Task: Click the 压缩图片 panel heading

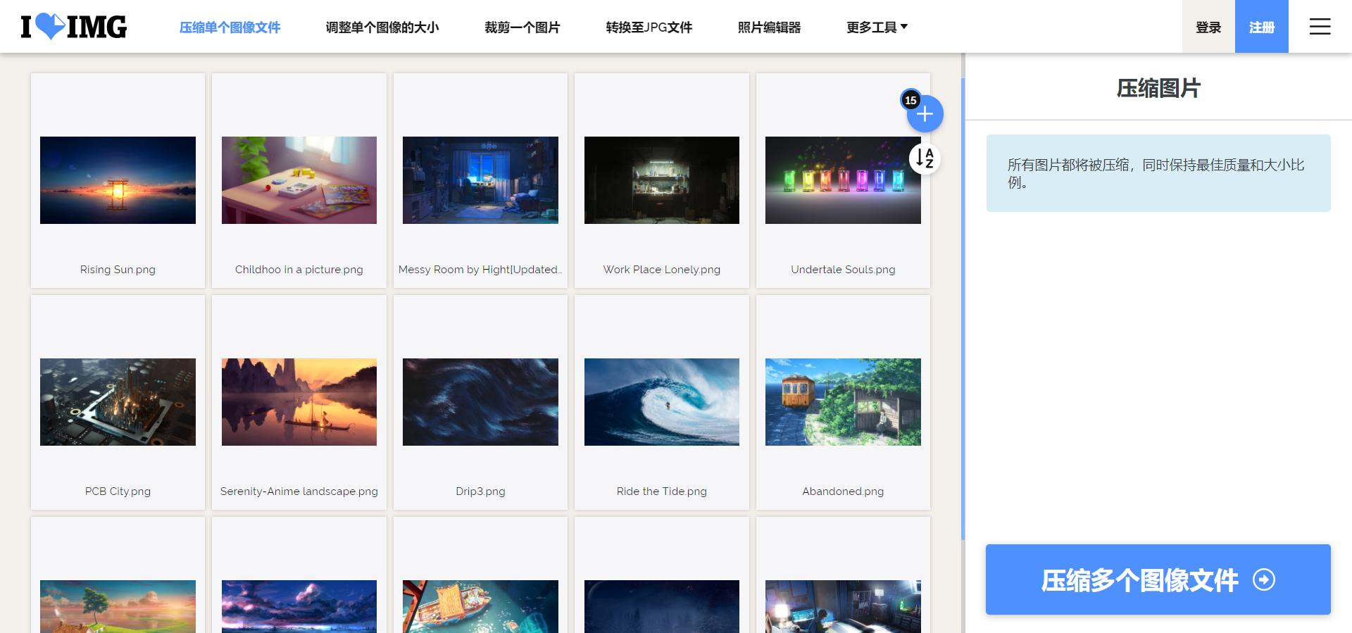Action: [x=1158, y=88]
